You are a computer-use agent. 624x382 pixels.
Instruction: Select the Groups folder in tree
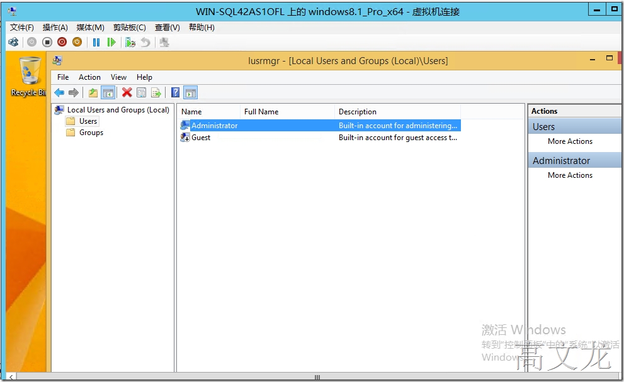pyautogui.click(x=91, y=133)
